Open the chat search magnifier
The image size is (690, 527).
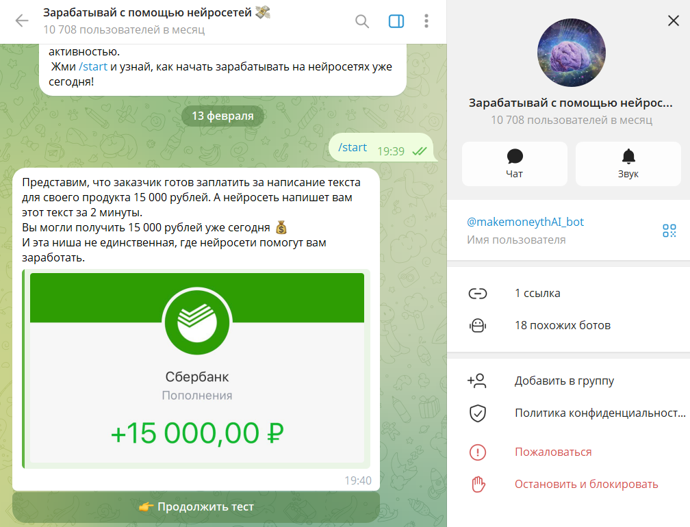click(361, 21)
